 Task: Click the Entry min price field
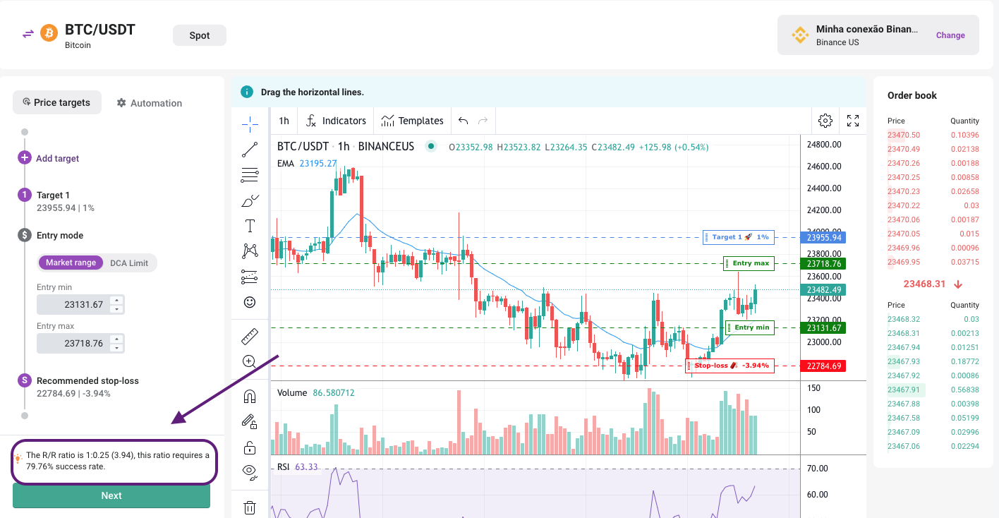pyautogui.click(x=73, y=305)
